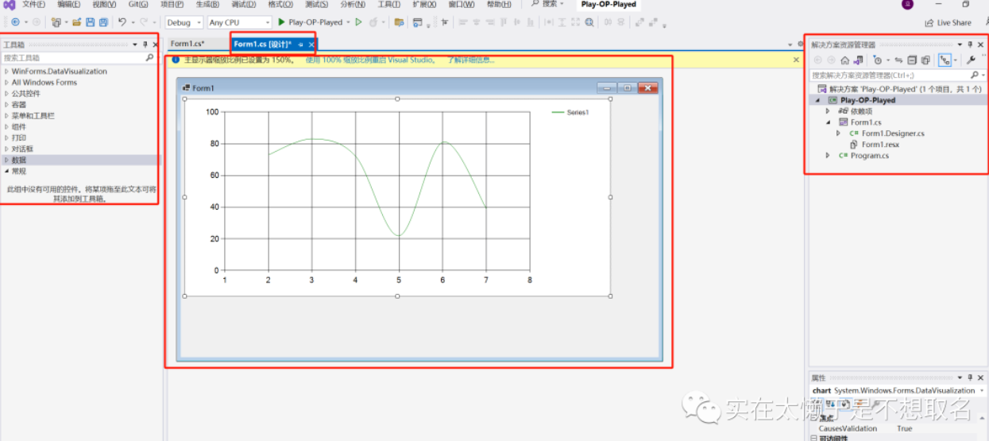The height and width of the screenshot is (441, 989).
Task: Open the Debug configuration dropdown
Action: (x=184, y=22)
